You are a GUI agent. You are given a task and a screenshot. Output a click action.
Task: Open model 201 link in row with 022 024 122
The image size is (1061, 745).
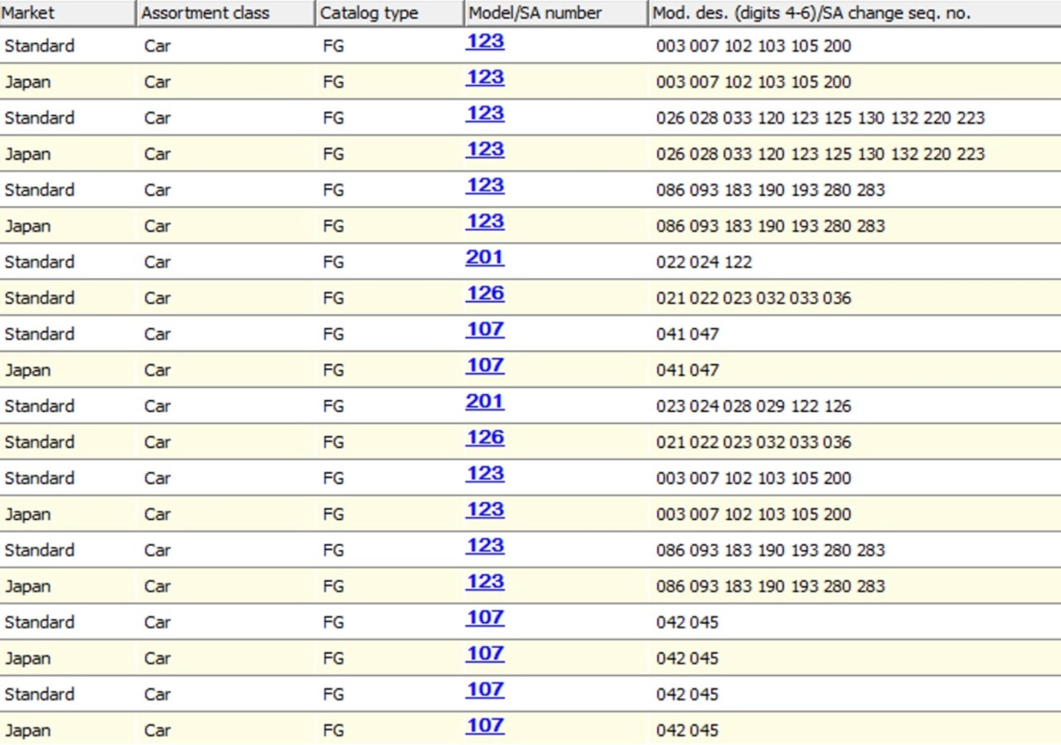pos(485,257)
